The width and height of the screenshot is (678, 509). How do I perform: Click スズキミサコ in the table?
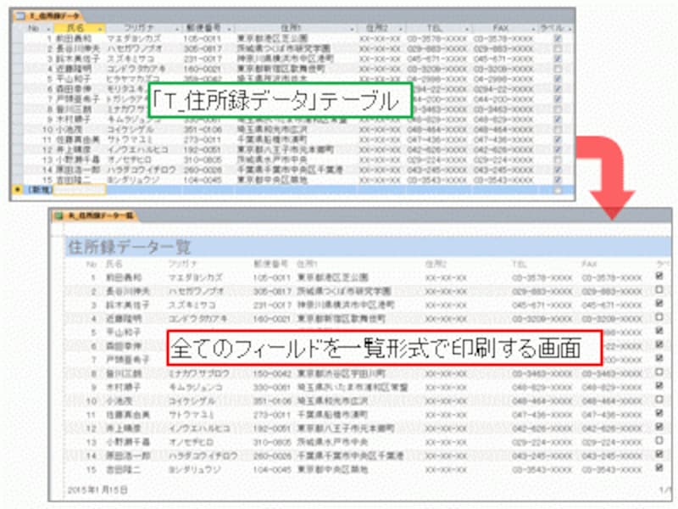pyautogui.click(x=131, y=59)
